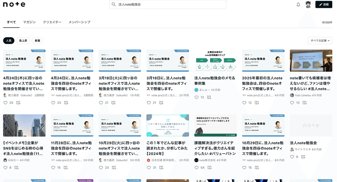
Task: Bookmark the 2025年最初の法人note勉強会 article
Action: click(x=257, y=103)
